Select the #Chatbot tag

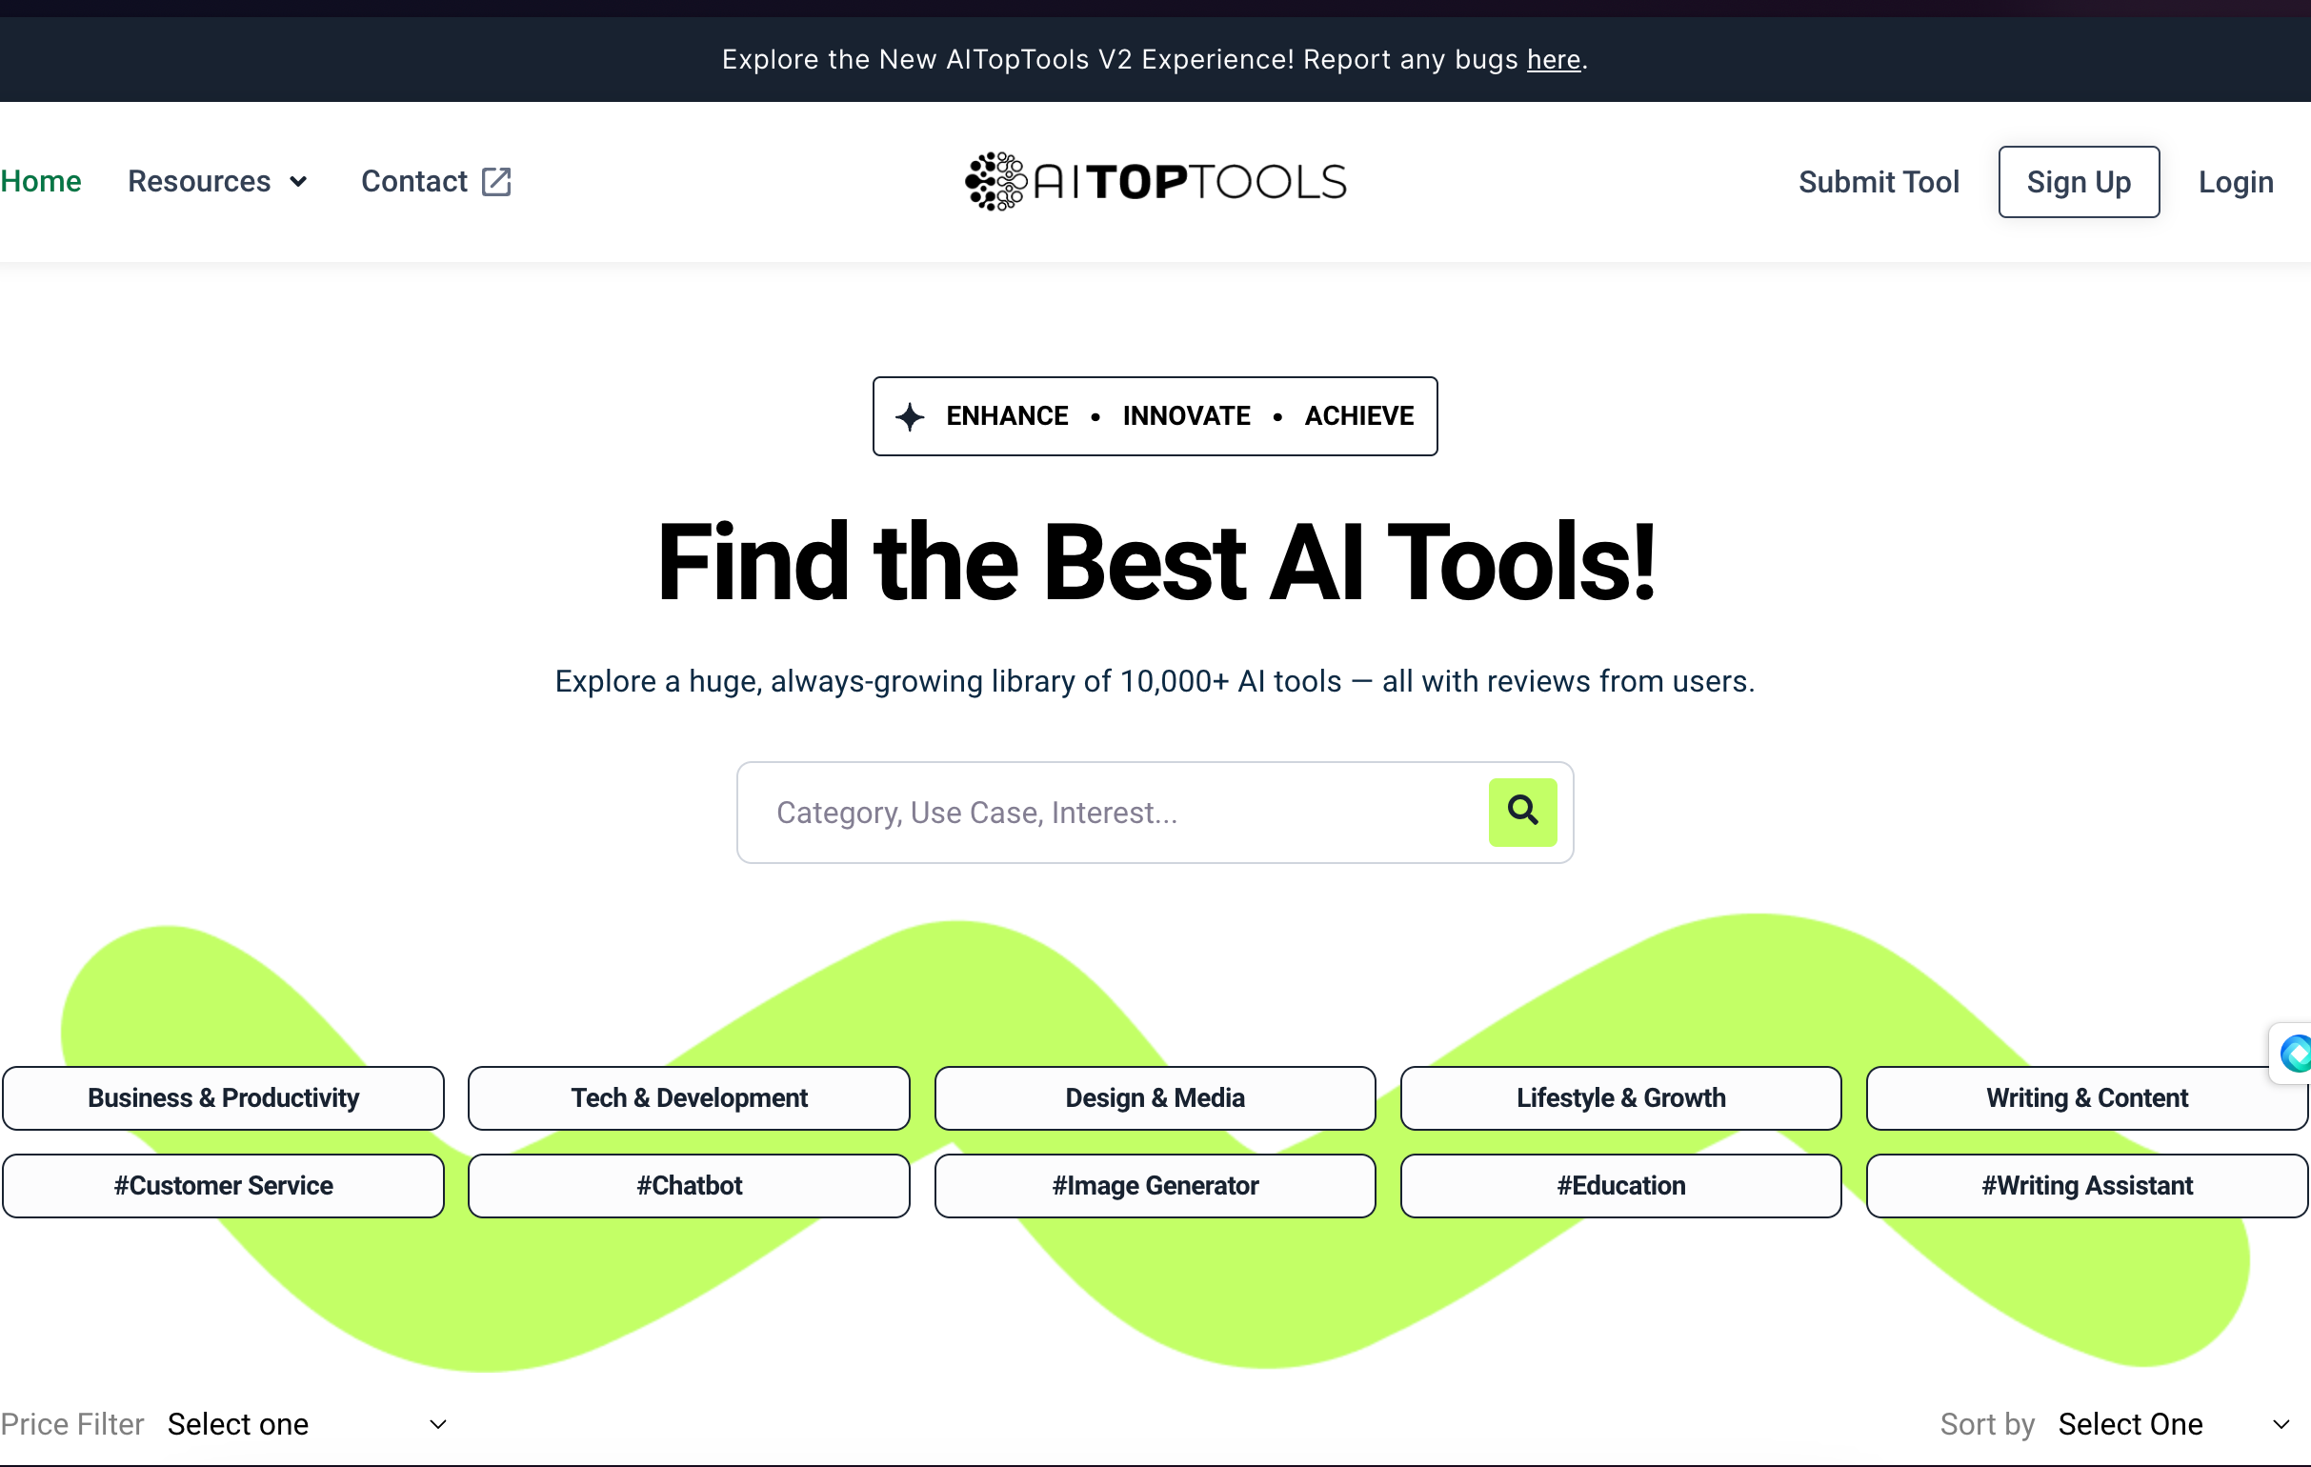coord(688,1185)
